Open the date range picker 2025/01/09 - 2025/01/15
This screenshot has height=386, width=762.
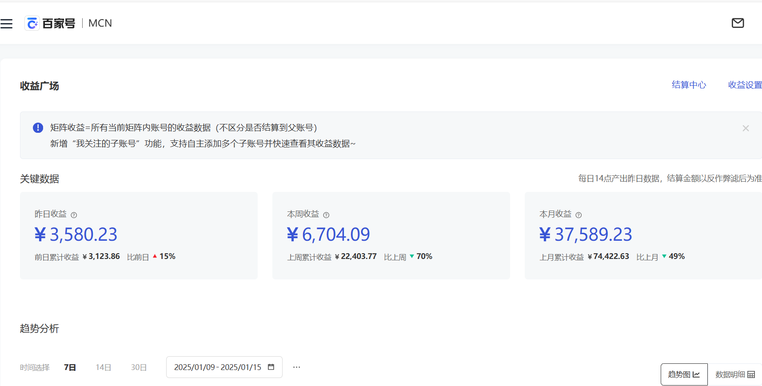point(218,367)
